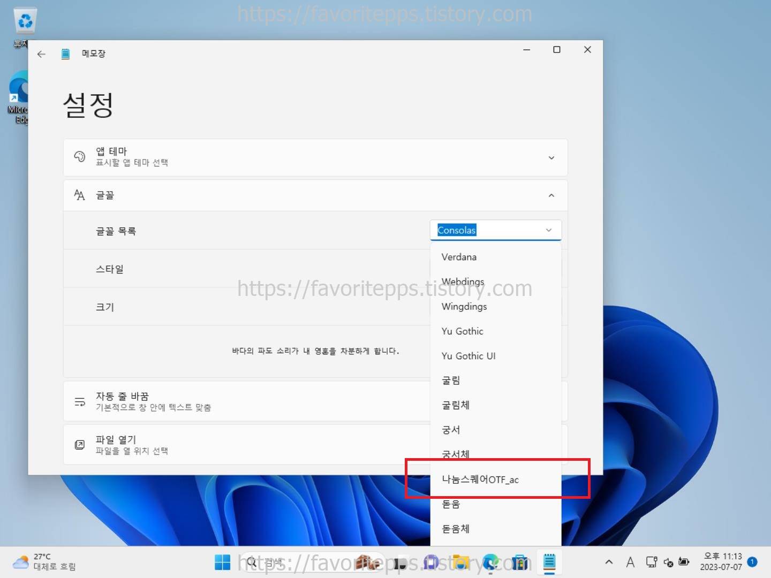Select 굴림체 font from the list

click(496, 405)
